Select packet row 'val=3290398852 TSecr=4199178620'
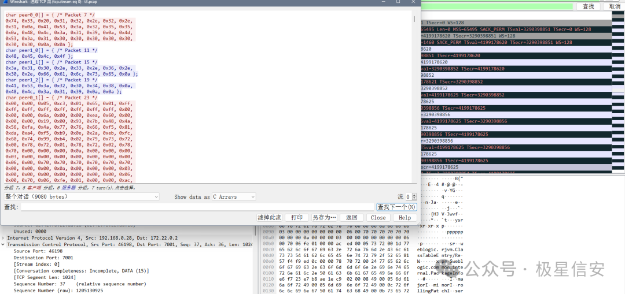Viewport: 625px width, 294px height. (516, 69)
